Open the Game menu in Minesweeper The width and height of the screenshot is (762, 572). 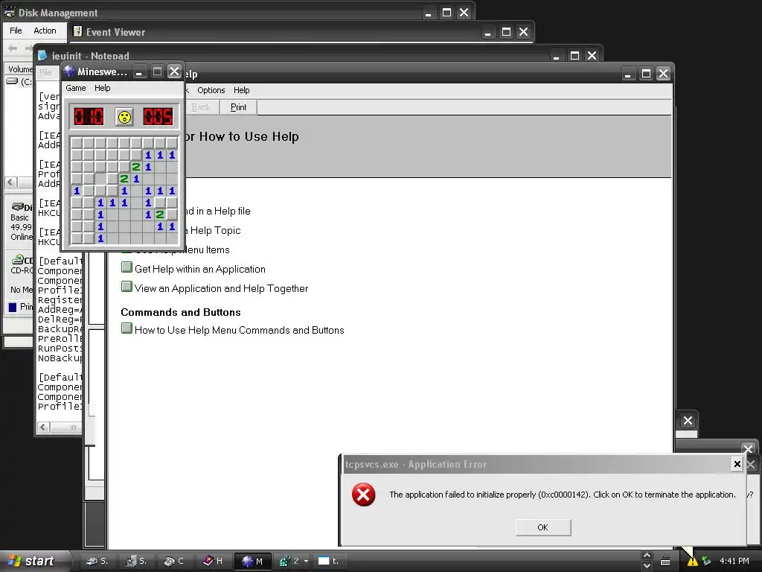point(76,88)
